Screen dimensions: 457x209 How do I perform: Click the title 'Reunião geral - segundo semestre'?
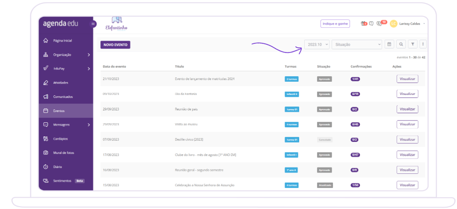tap(199, 170)
